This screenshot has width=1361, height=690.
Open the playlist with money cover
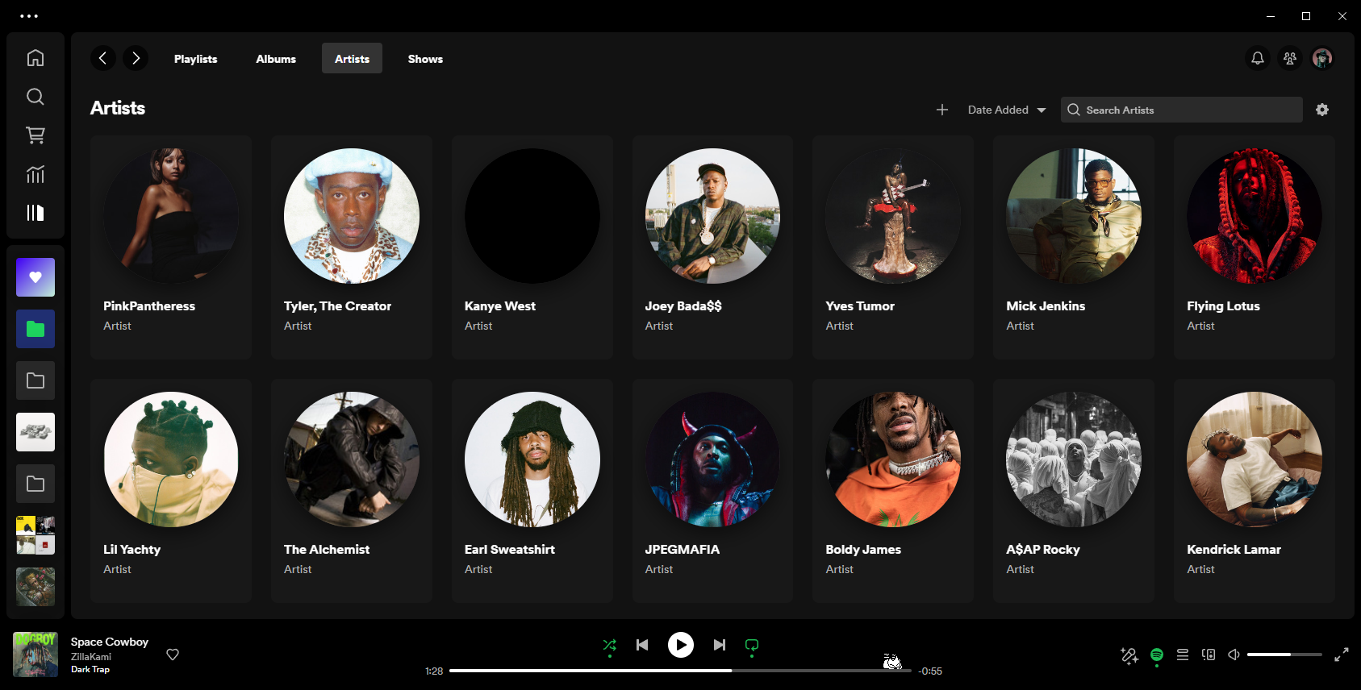(x=35, y=432)
